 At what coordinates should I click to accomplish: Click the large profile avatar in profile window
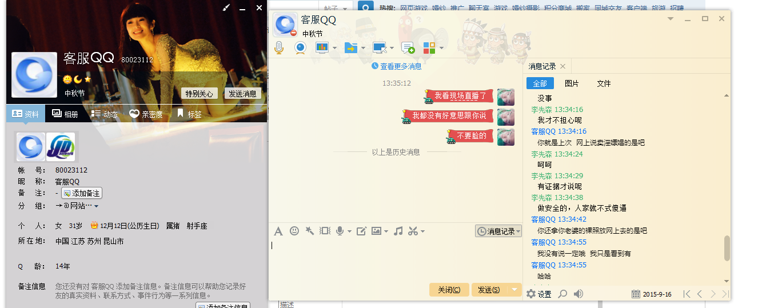34,75
